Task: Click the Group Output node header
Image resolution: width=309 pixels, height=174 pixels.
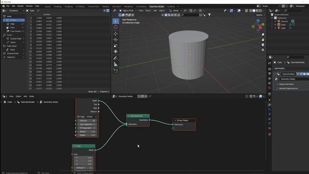Action: point(184,120)
